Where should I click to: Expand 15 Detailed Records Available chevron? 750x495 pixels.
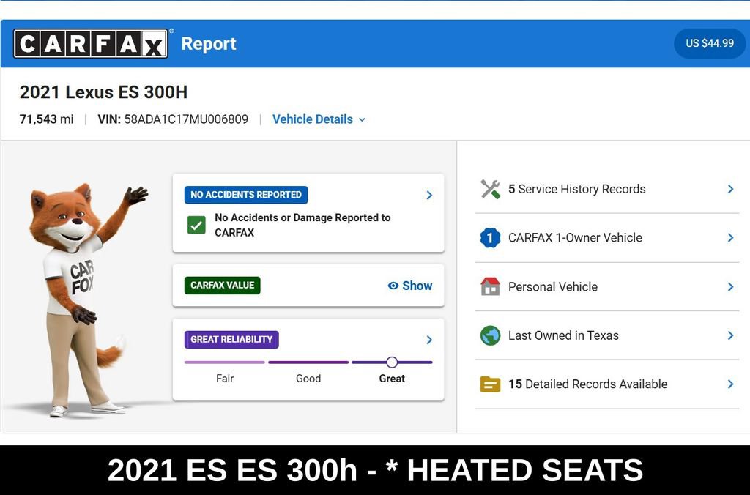pyautogui.click(x=730, y=384)
